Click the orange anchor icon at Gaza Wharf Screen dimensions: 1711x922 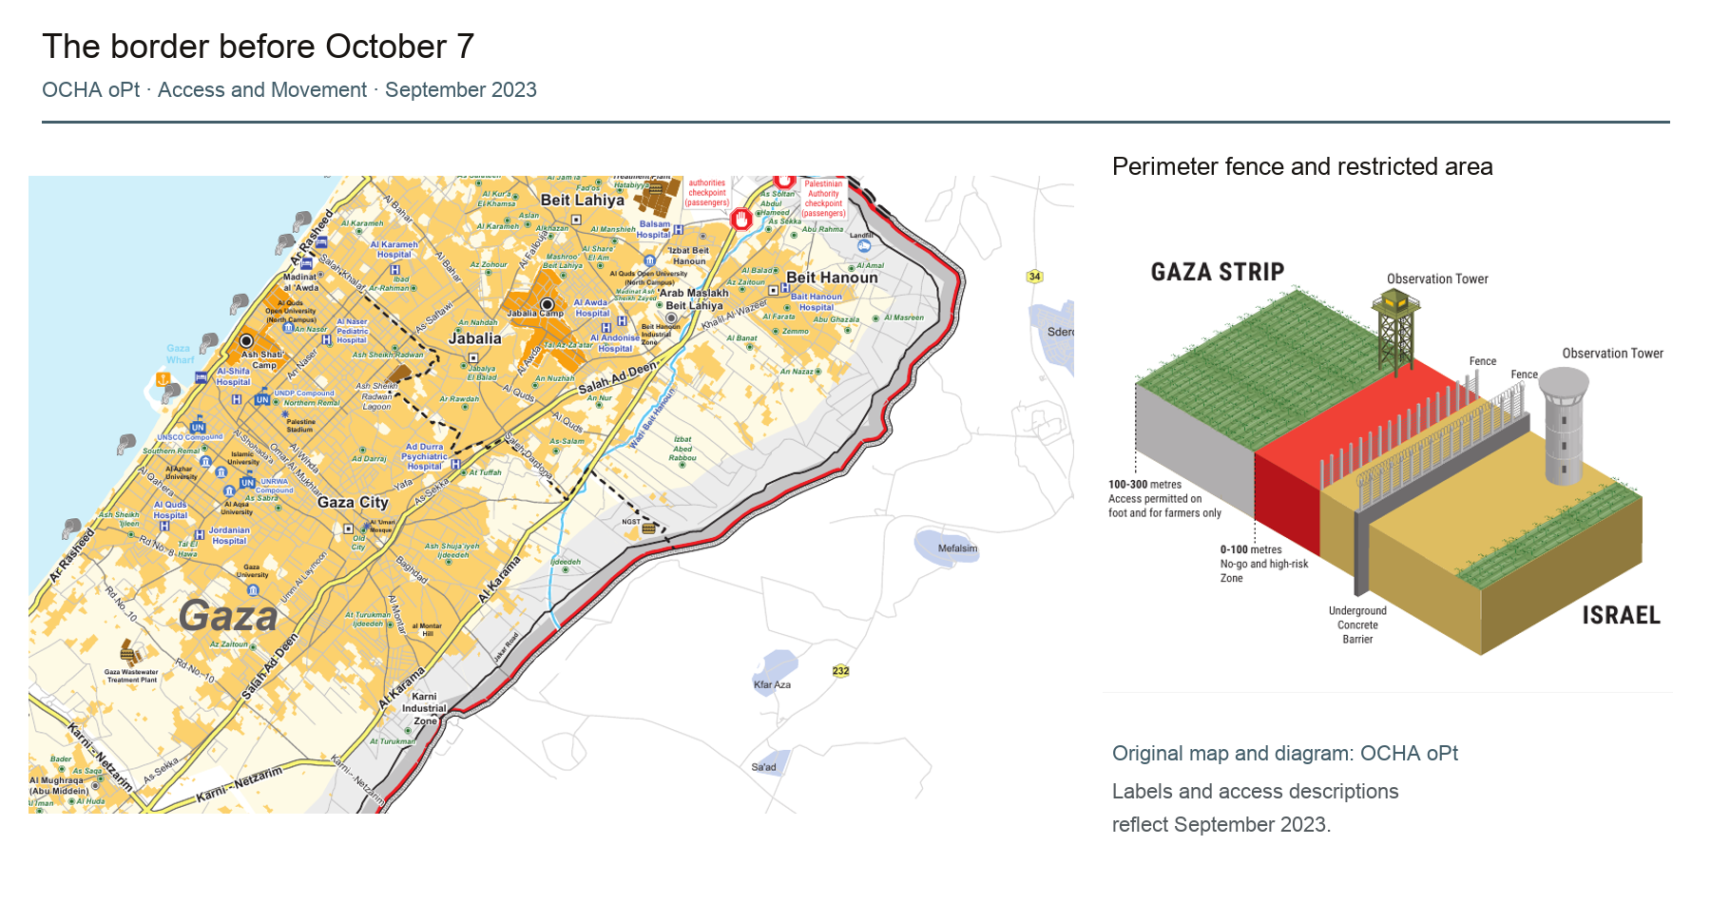pyautogui.click(x=163, y=379)
